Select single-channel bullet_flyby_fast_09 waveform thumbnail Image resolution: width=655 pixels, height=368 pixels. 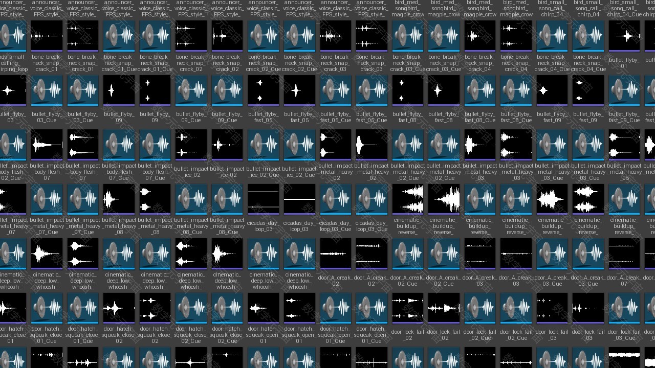coord(552,90)
